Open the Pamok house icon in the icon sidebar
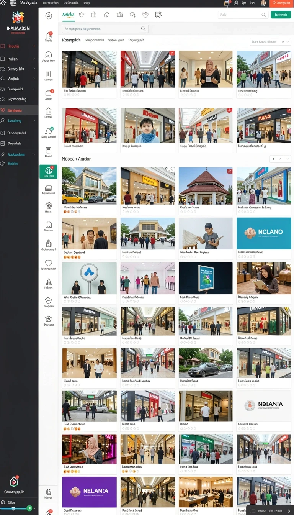Screen dimensions: 294x515 49,111
